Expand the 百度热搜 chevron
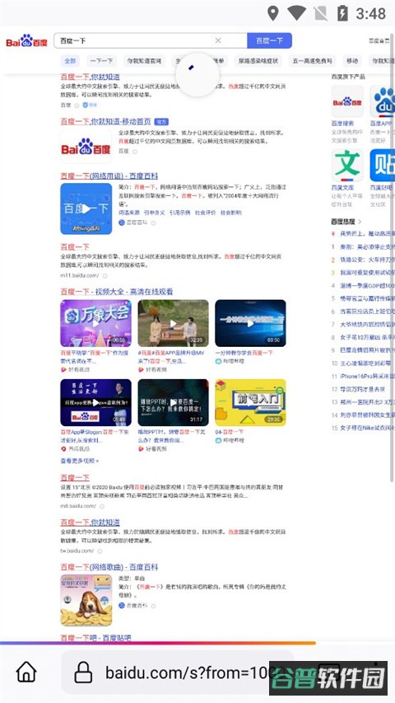The width and height of the screenshot is (395, 703). click(360, 222)
